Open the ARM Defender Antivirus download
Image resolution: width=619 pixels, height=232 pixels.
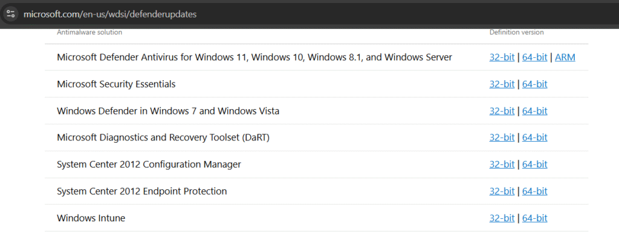coord(565,57)
